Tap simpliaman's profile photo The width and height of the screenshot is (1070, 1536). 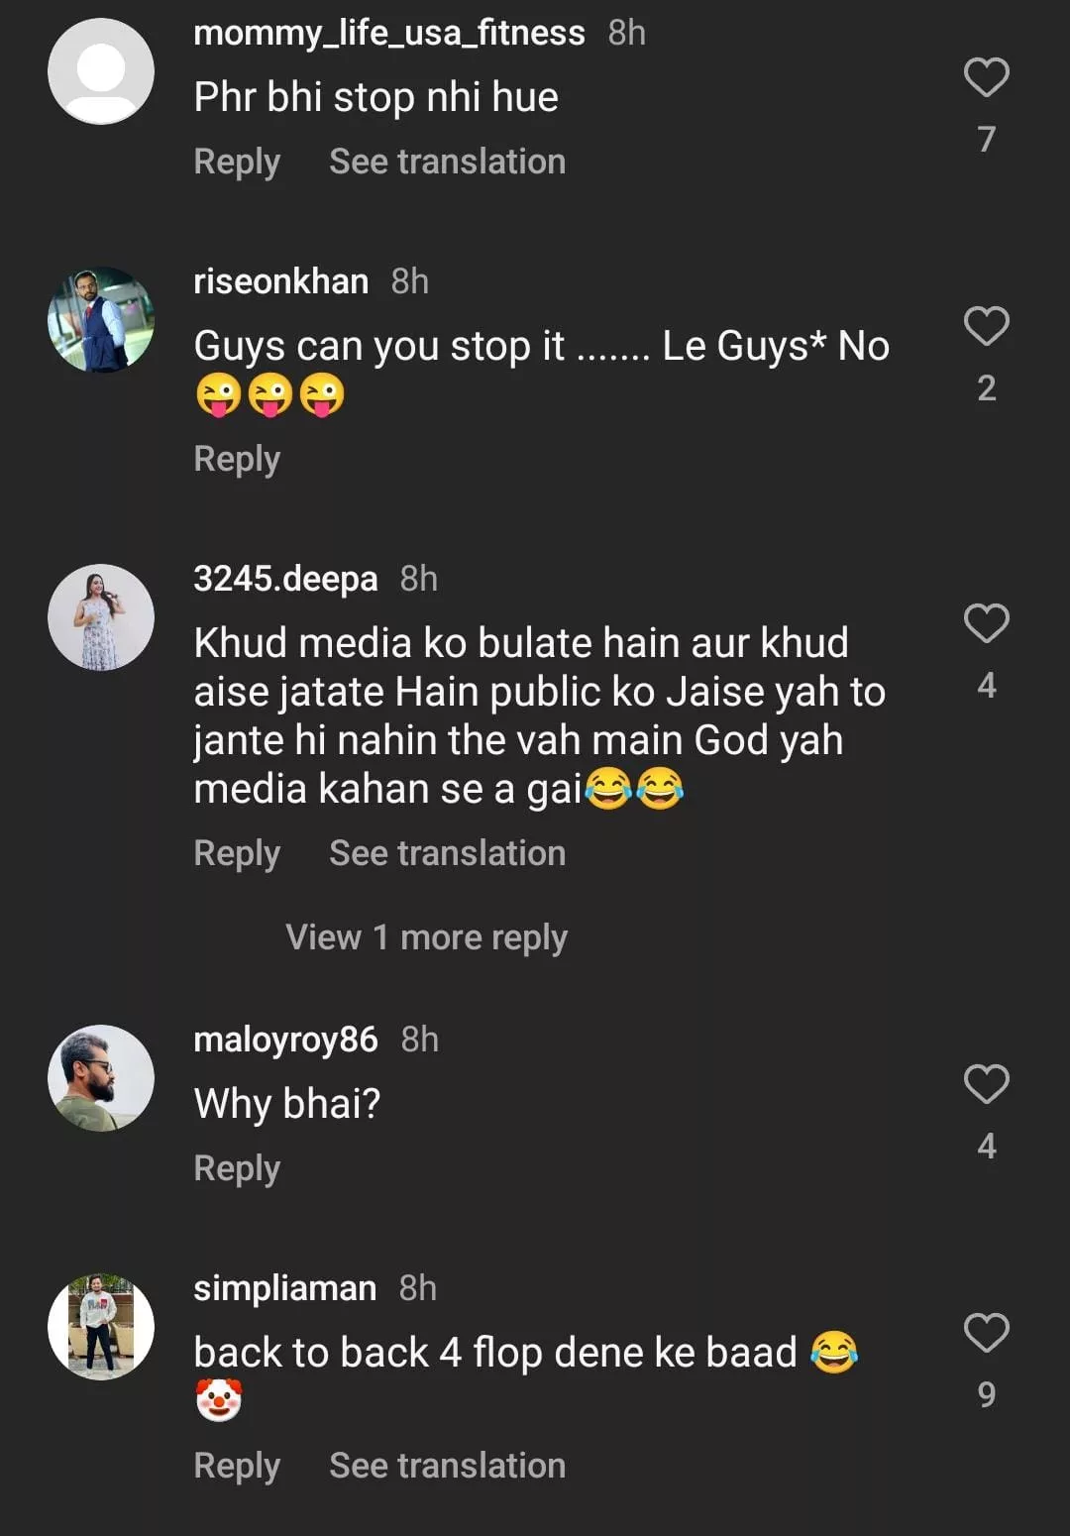pyautogui.click(x=101, y=1327)
